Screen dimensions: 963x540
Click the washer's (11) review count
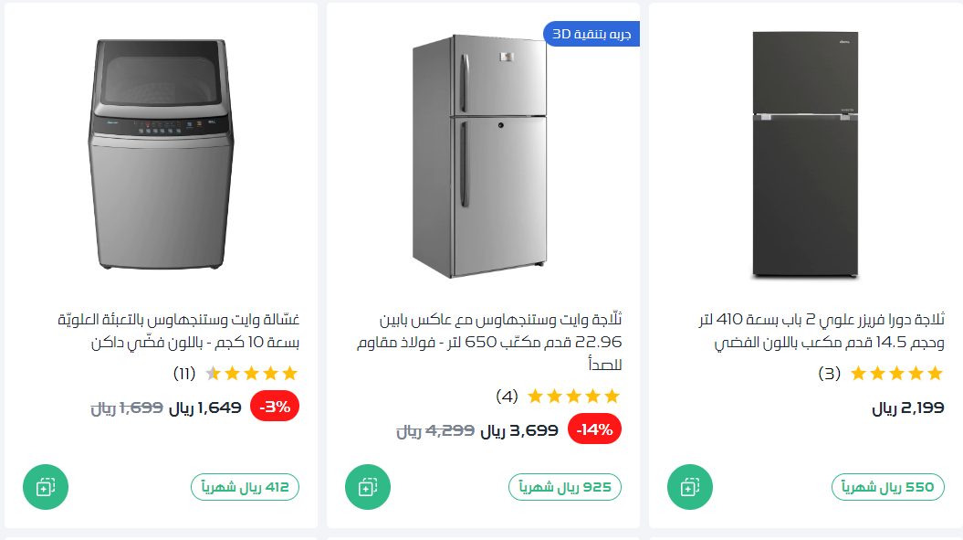pos(184,373)
